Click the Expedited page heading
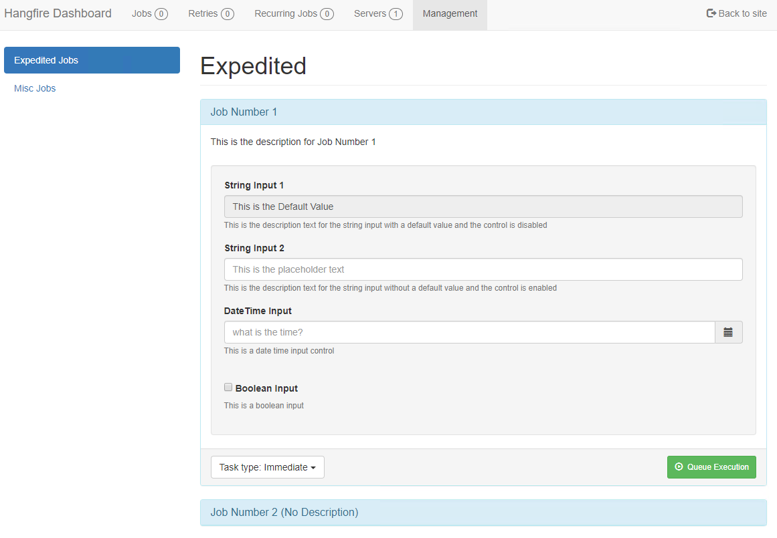The image size is (777, 538). [x=253, y=65]
